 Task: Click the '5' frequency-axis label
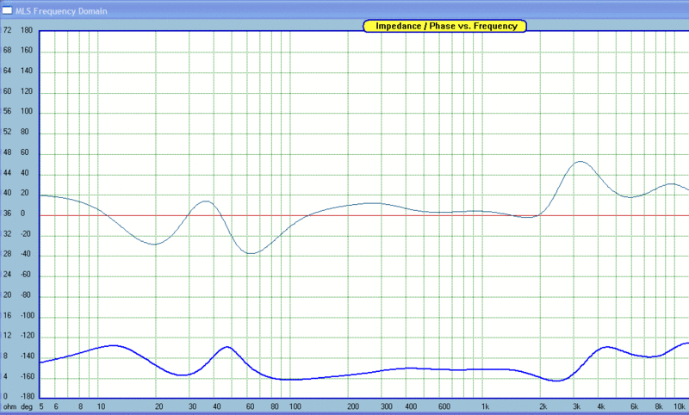click(41, 406)
